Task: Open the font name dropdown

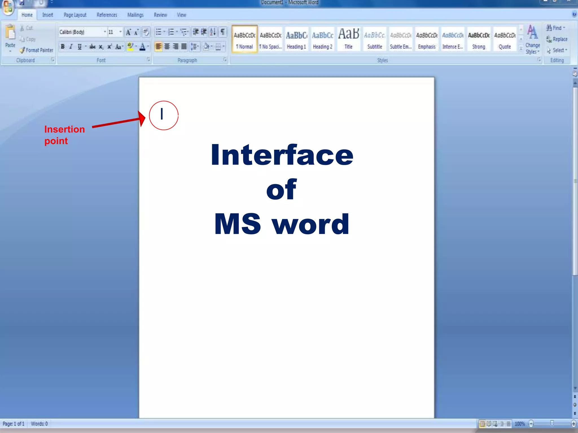Action: 105,32
